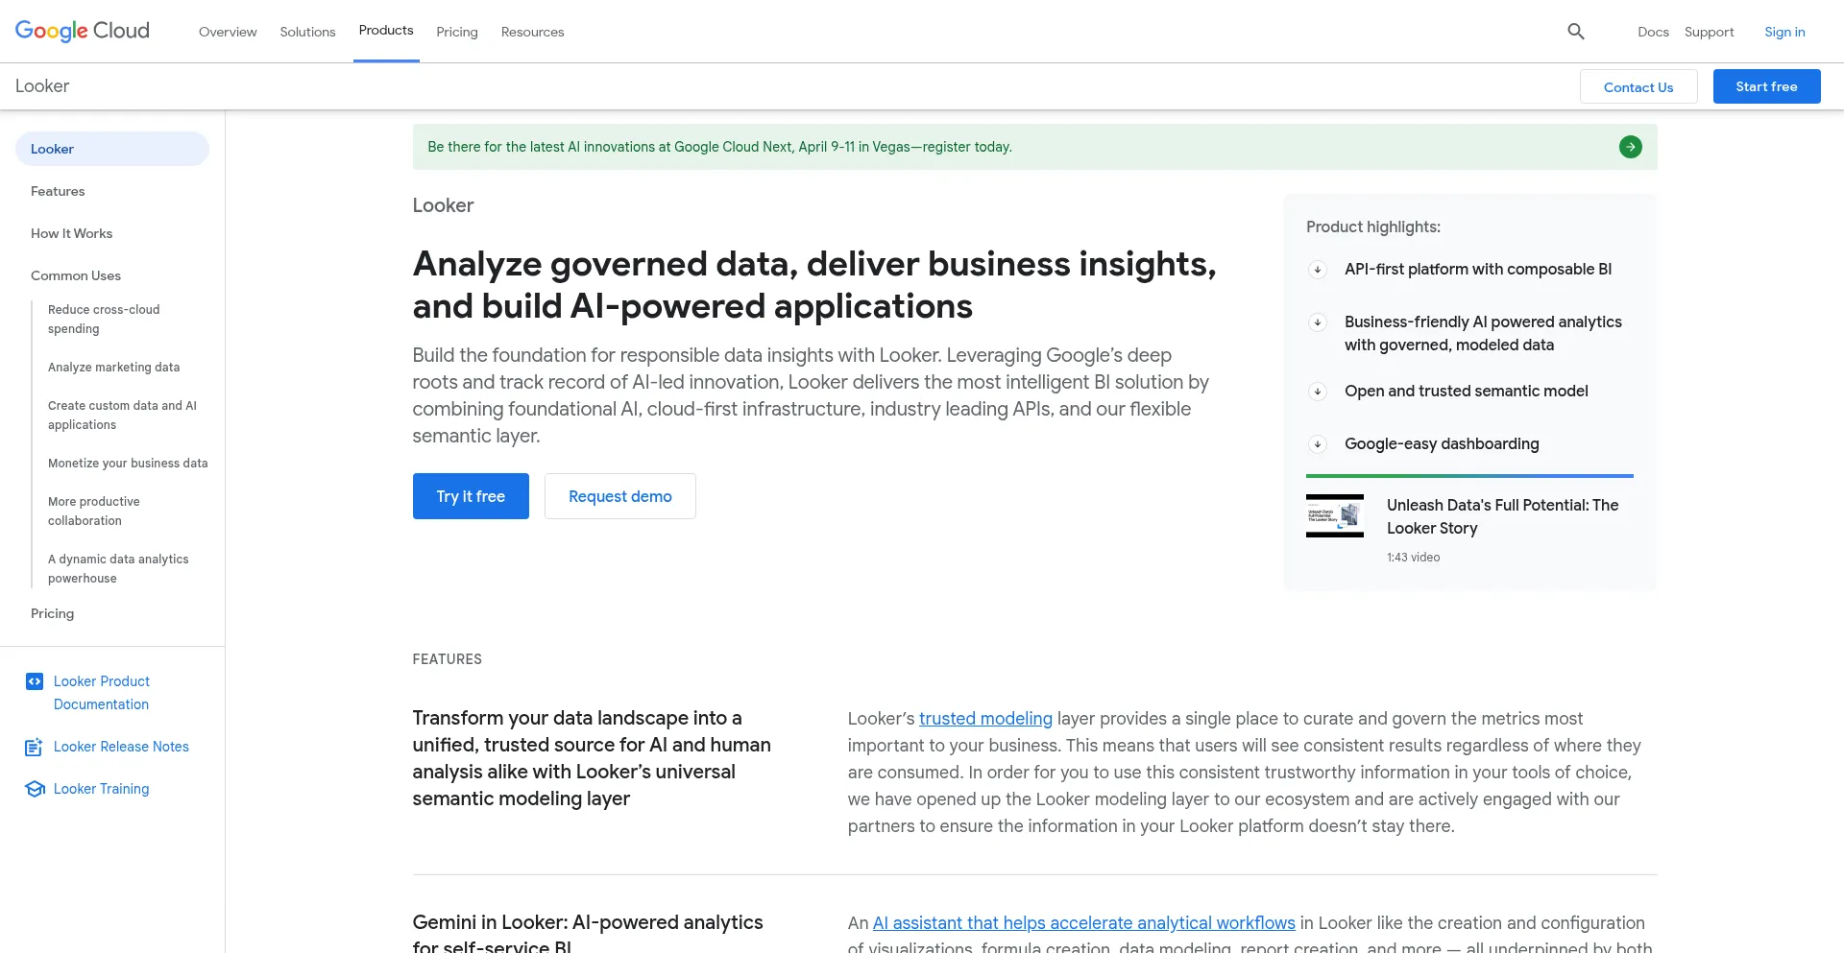Image resolution: width=1844 pixels, height=953 pixels.
Task: Click the Looker Release Notes icon
Action: pos(35,747)
